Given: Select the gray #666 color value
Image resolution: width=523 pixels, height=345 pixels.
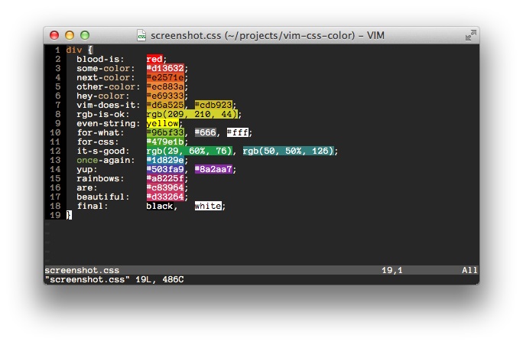Looking at the screenshot, I should [x=206, y=132].
